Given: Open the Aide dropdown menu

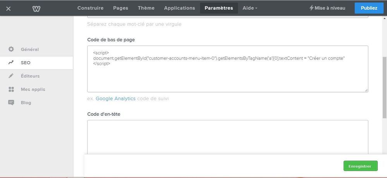Looking at the screenshot, I should coord(249,8).
